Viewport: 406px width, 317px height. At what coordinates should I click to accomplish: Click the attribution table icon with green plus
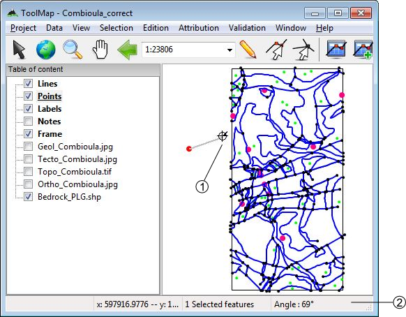pos(363,49)
